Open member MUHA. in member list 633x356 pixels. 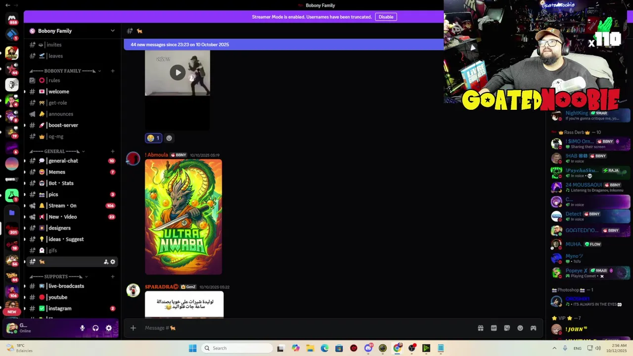point(590,244)
